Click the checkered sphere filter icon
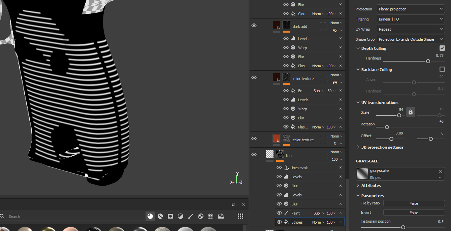451x231 pixels. pos(200,216)
